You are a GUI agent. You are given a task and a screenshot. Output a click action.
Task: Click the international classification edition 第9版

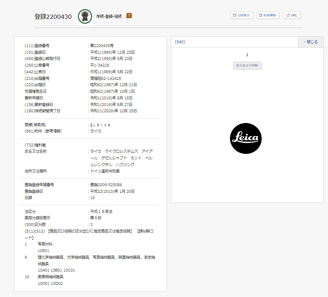point(96,218)
